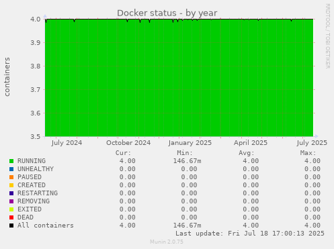Click the blue UNHEALTHY legend swatch
334x249 pixels.
pyautogui.click(x=11, y=169)
